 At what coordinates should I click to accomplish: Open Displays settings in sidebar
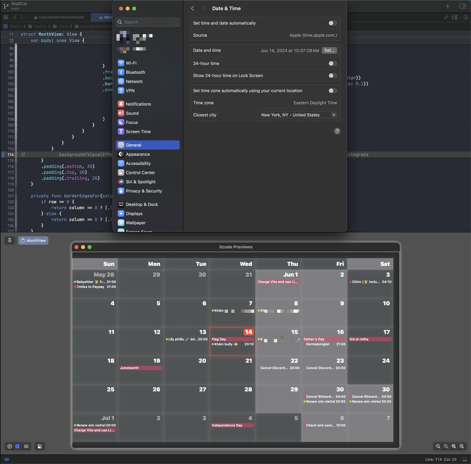(x=148, y=214)
